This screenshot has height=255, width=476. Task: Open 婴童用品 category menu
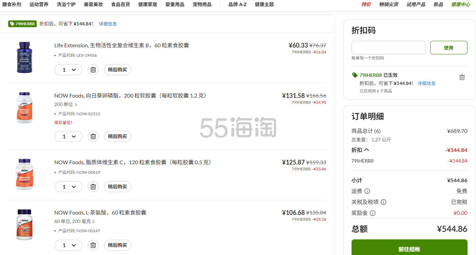point(175,4)
